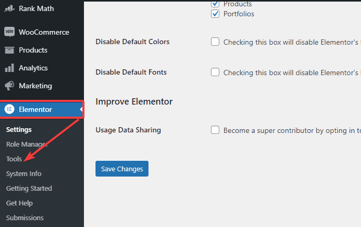Select the Settings submenu item
Image resolution: width=361 pixels, height=227 pixels.
click(x=19, y=129)
